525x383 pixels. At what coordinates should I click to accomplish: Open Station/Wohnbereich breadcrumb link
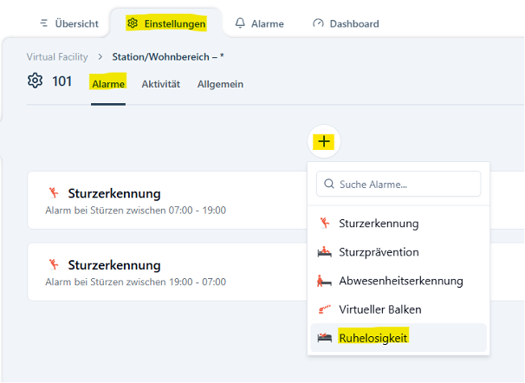point(168,57)
